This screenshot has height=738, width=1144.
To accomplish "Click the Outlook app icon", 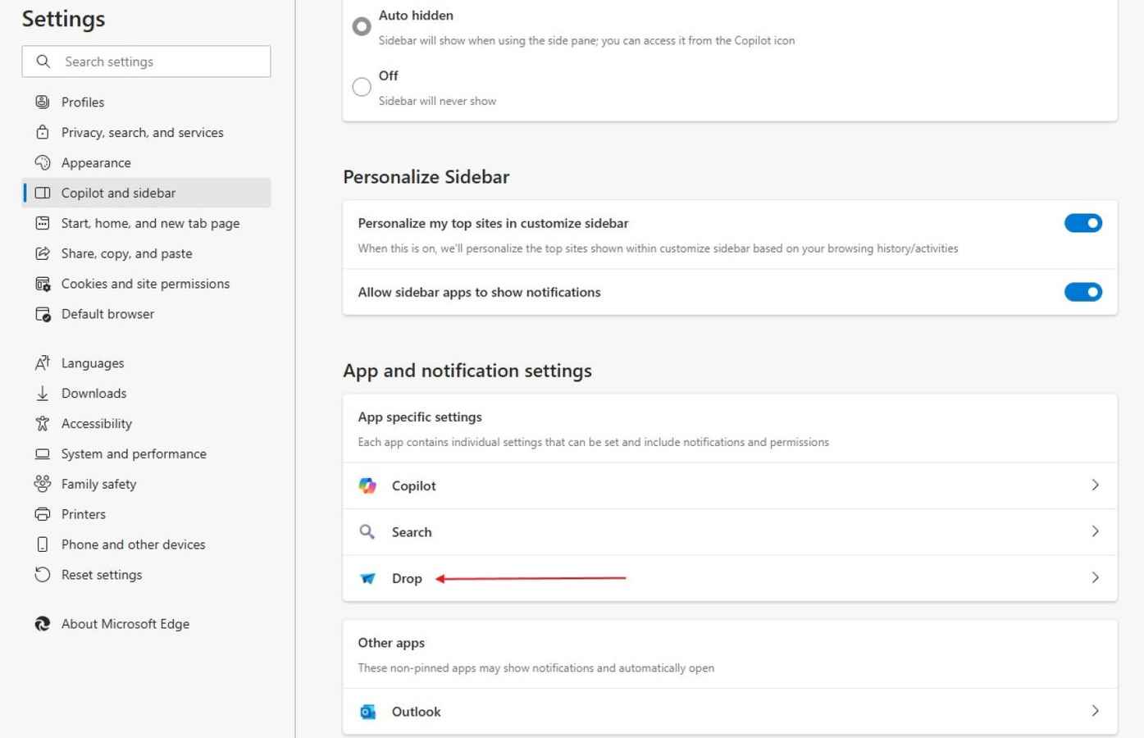I will pos(367,712).
